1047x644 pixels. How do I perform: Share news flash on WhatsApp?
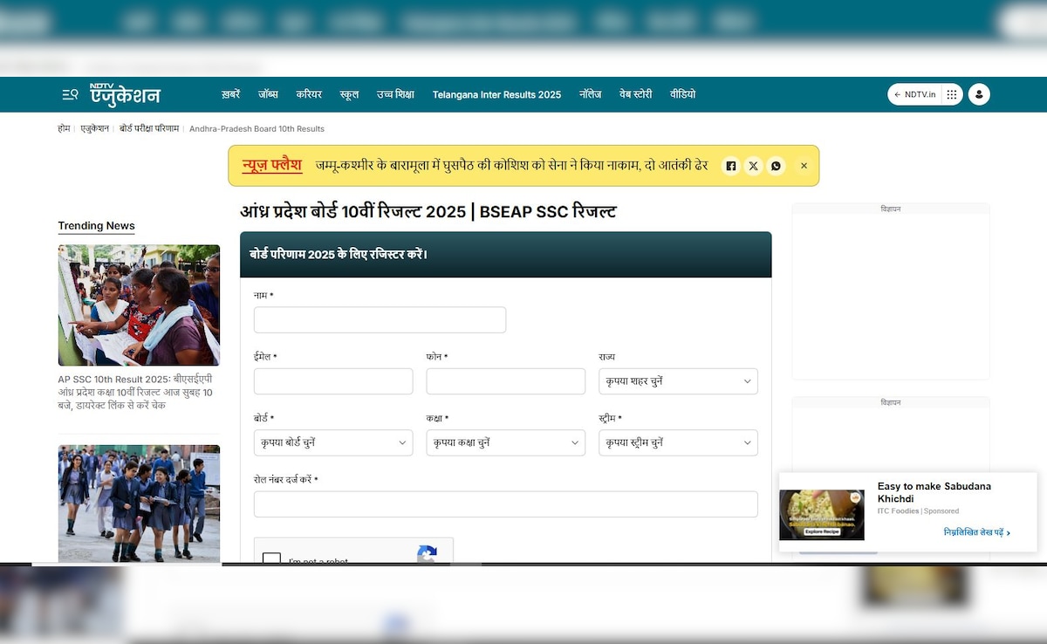pos(776,166)
